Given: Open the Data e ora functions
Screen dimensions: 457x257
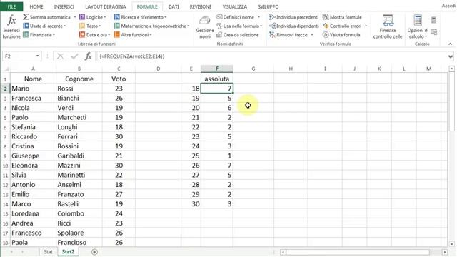Looking at the screenshot, I should tap(94, 35).
